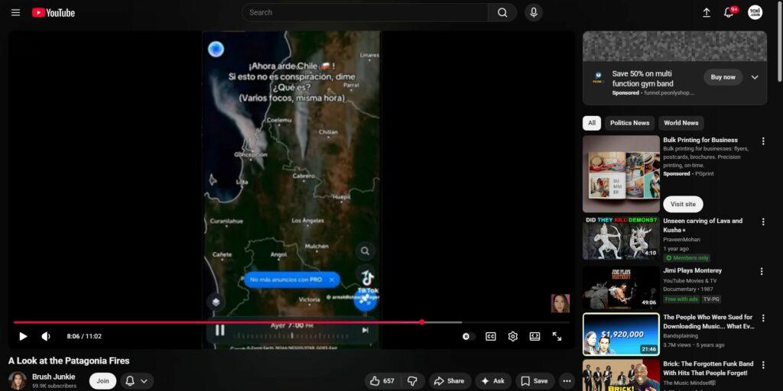Select the World News filter chip
The image size is (783, 391).
click(x=681, y=123)
